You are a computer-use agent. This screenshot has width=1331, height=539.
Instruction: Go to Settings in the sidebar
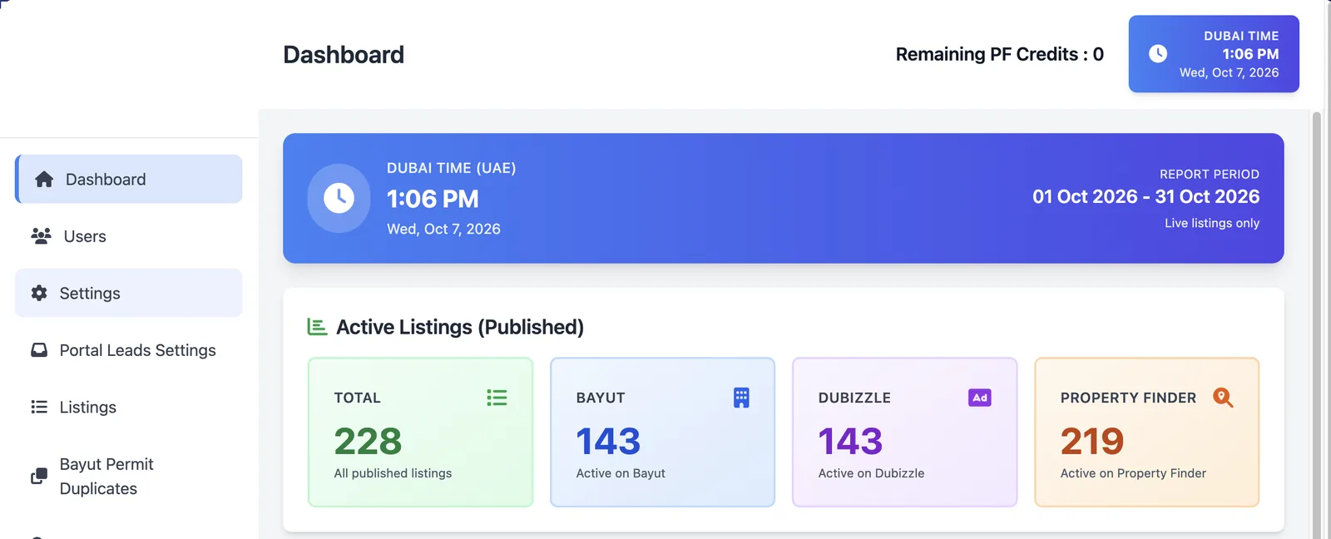tap(129, 293)
